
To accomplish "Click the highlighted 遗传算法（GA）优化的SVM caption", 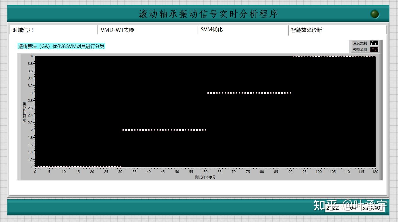I will pyautogui.click(x=61, y=46).
